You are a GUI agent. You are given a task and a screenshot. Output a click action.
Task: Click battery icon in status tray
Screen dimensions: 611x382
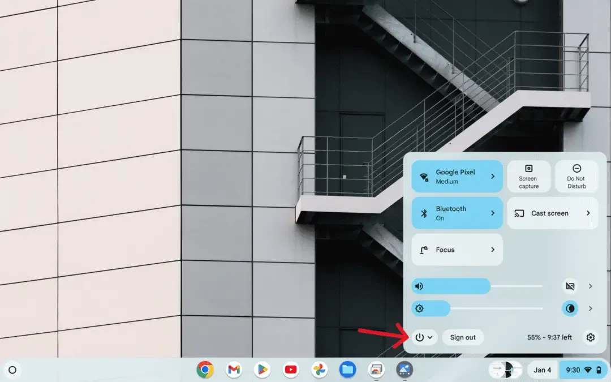tap(599, 370)
